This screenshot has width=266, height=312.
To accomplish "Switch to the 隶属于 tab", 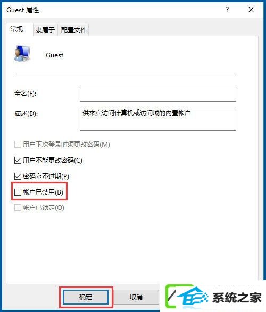I will 45,30.
